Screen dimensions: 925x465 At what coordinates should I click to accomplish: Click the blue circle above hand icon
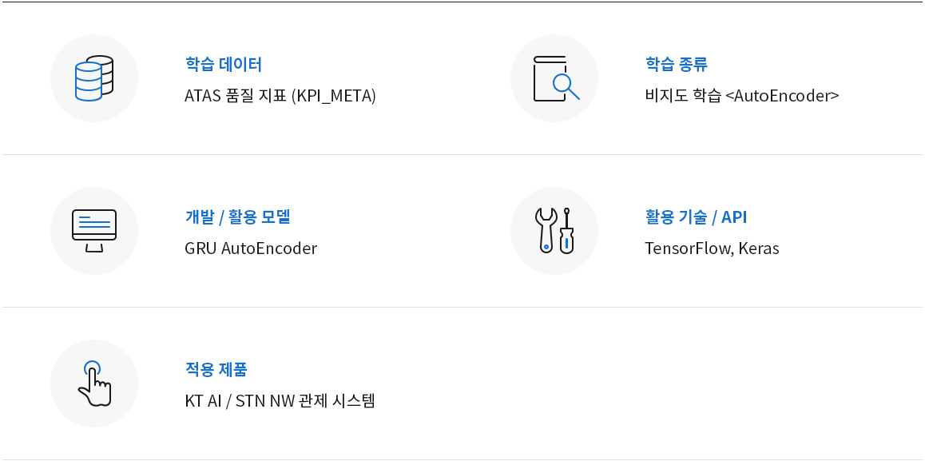pyautogui.click(x=92, y=369)
